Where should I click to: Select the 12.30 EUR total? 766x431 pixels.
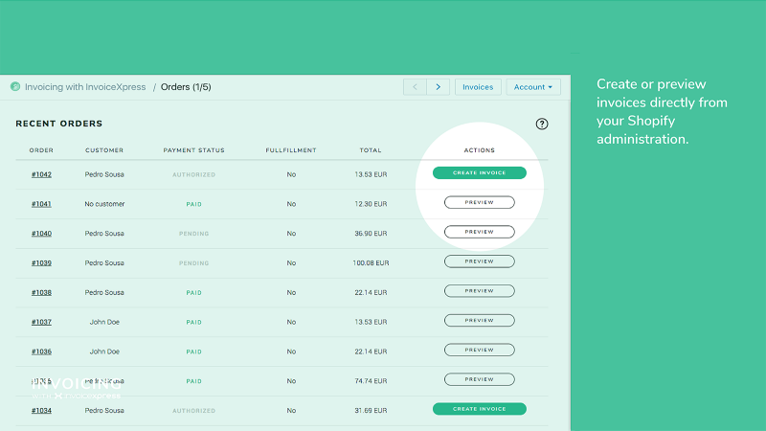371,204
